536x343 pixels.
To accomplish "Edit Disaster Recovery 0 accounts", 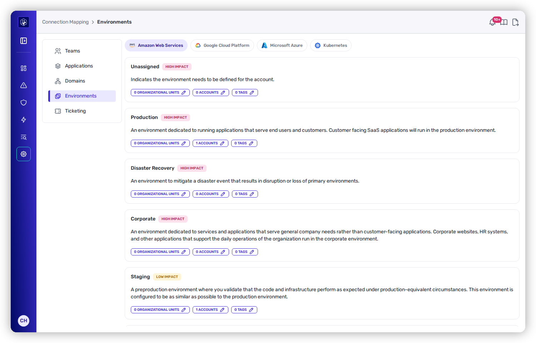I will [211, 194].
